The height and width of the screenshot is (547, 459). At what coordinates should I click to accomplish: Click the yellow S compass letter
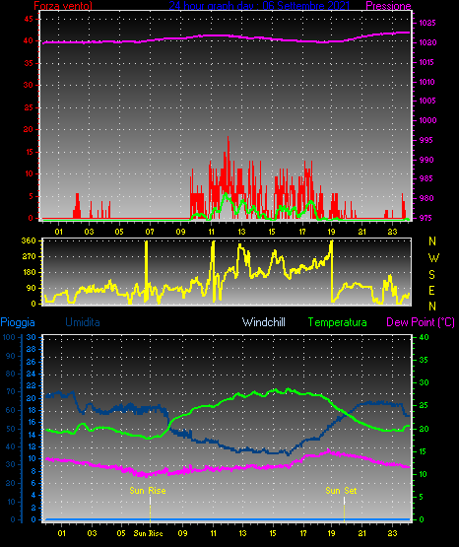pyautogui.click(x=432, y=275)
